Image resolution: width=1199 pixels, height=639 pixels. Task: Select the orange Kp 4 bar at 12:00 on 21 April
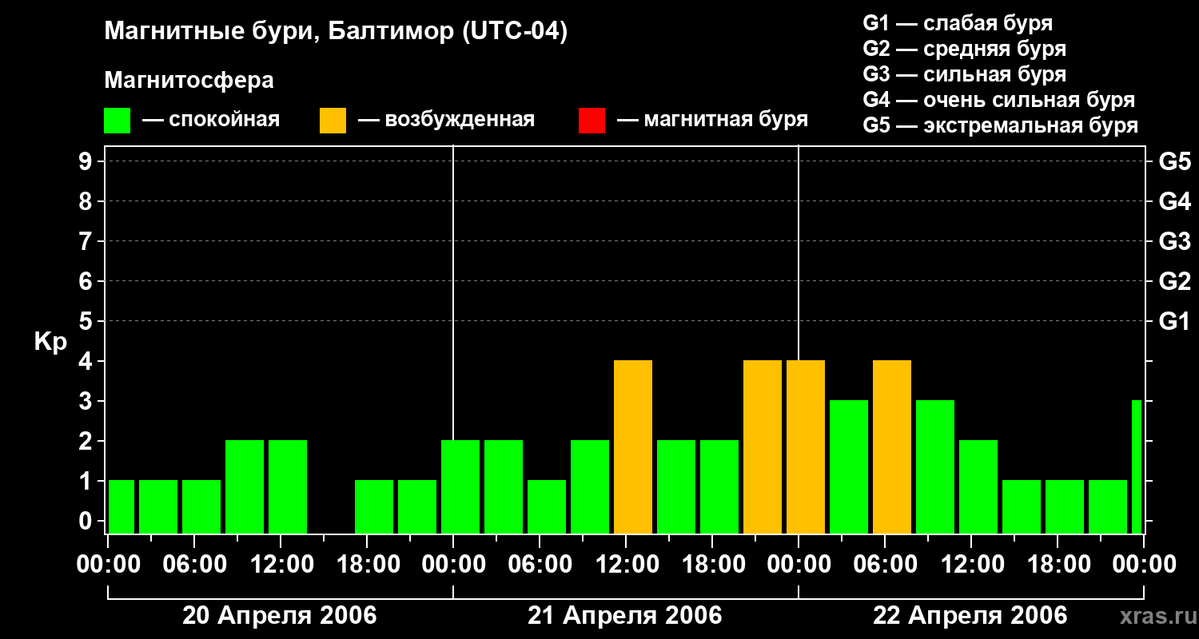coord(633,447)
